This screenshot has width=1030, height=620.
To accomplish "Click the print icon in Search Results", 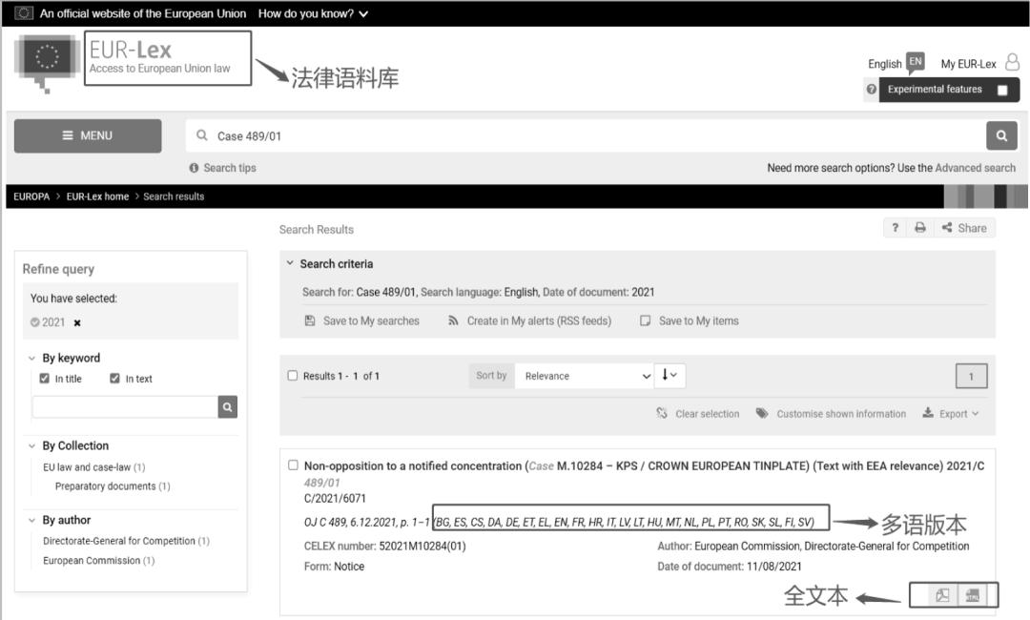I will tap(920, 228).
